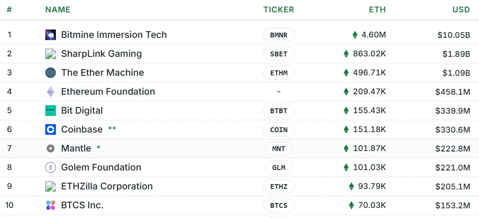Screen dimensions: 479x218
Task: Open the Bit Digital name link
Action: tap(82, 111)
